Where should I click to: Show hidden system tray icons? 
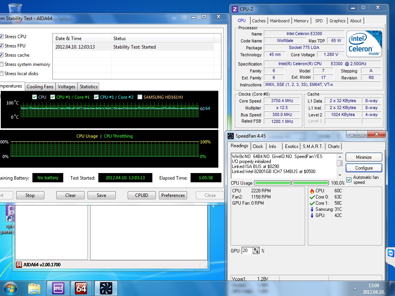(x=355, y=288)
